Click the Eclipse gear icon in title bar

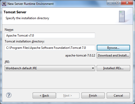pyautogui.click(x=4, y=4)
